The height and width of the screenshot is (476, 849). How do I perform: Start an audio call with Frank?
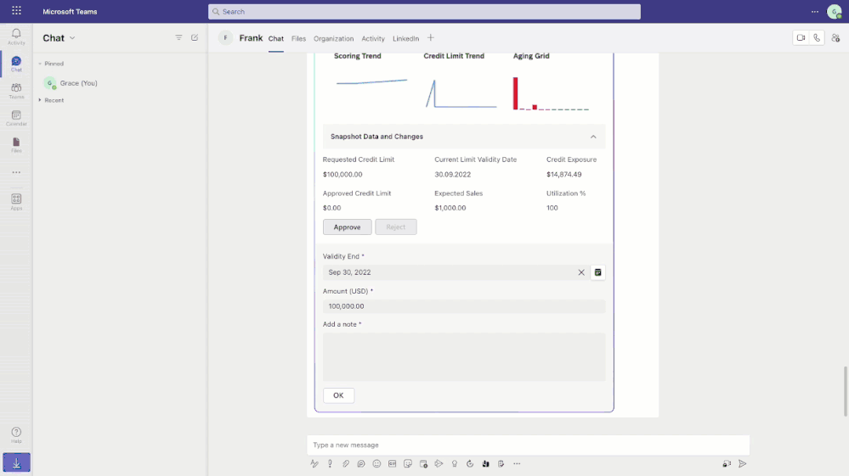click(817, 38)
